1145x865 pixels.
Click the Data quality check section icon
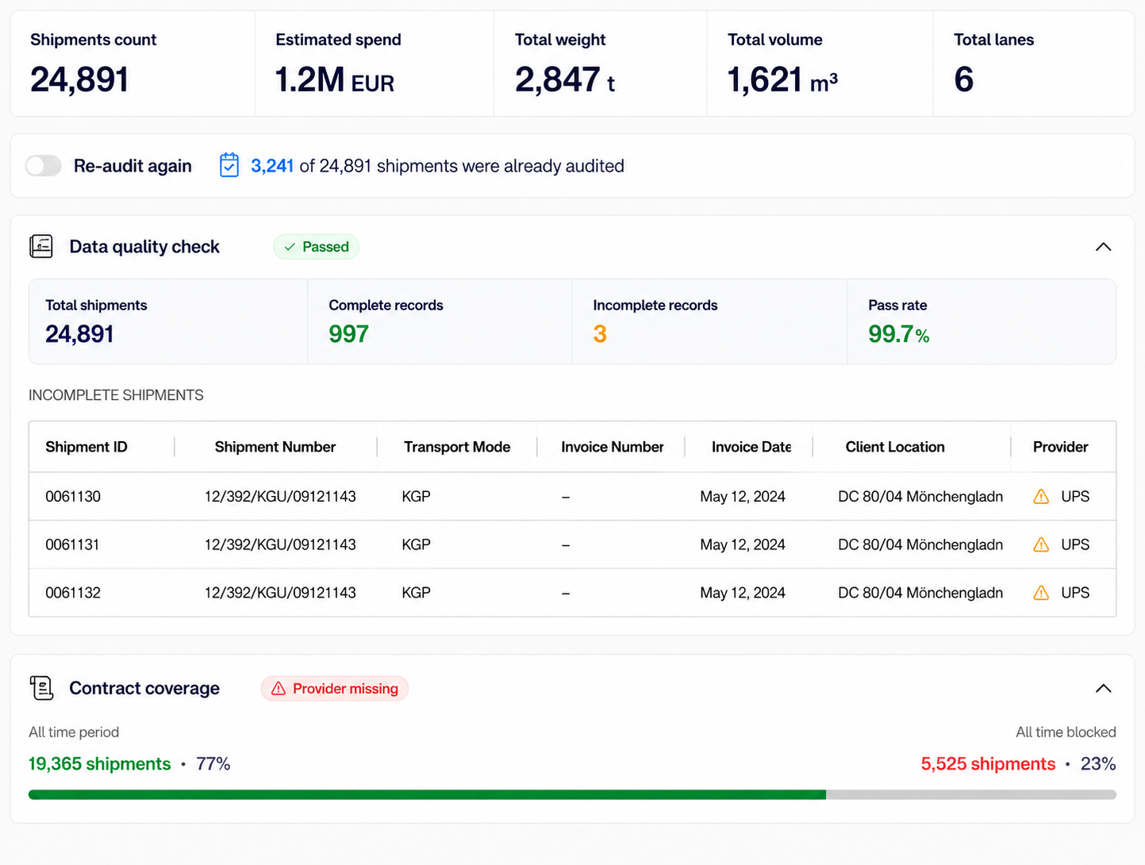(41, 247)
